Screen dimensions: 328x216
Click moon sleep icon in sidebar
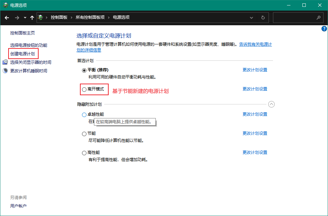click(5, 71)
